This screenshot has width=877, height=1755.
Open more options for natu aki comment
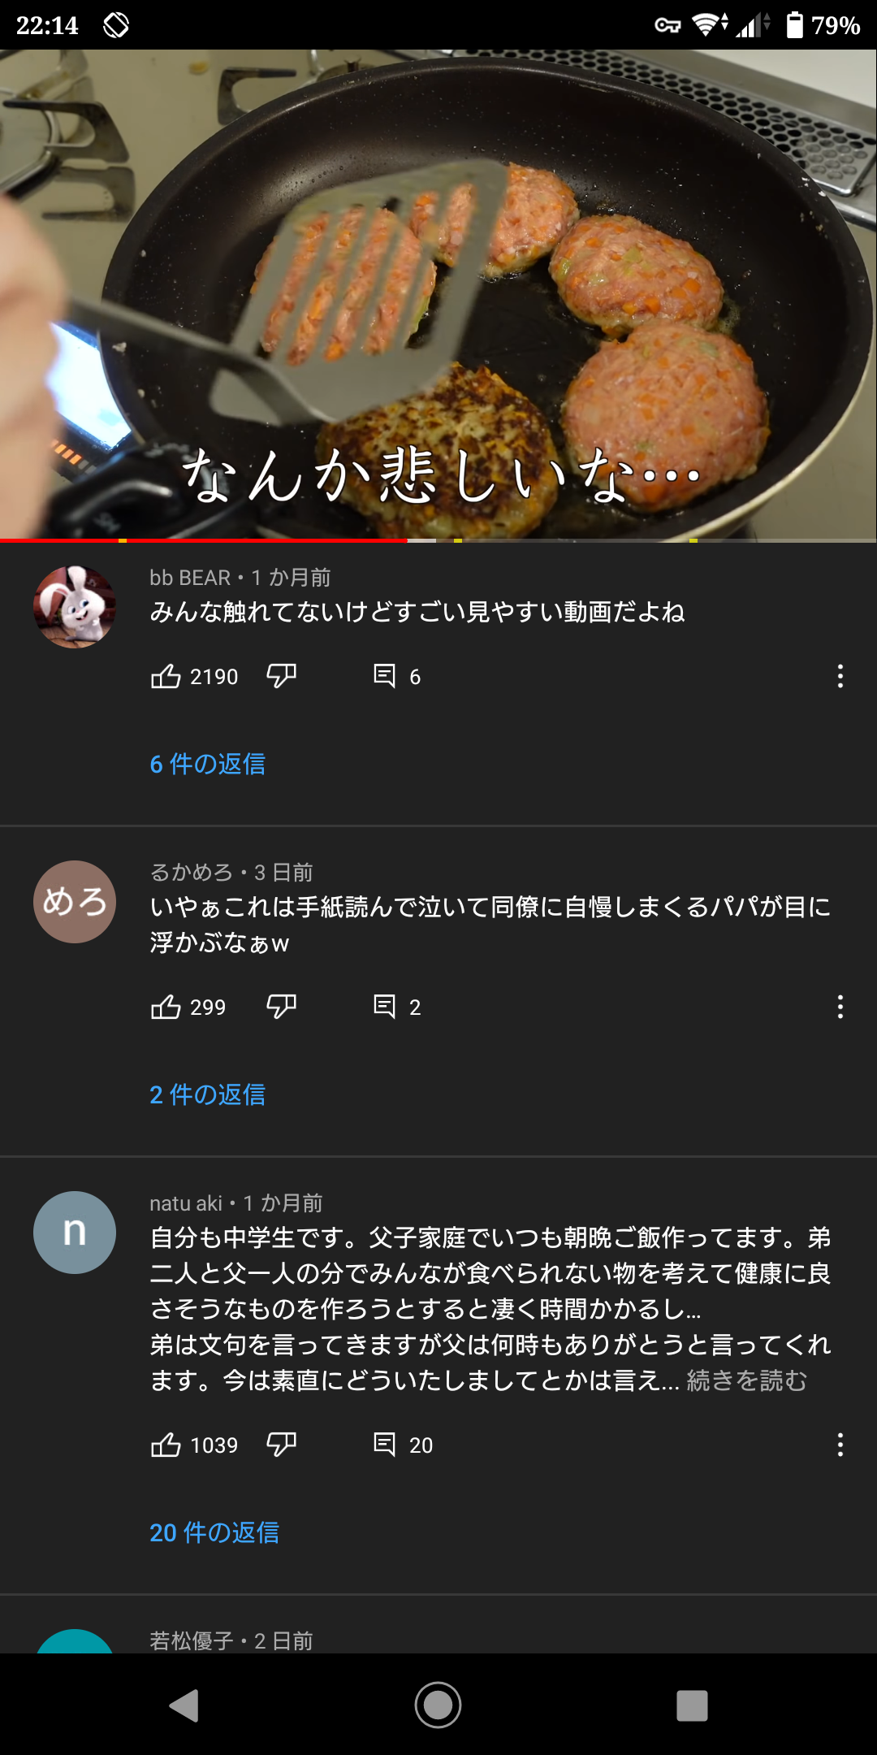[840, 1445]
